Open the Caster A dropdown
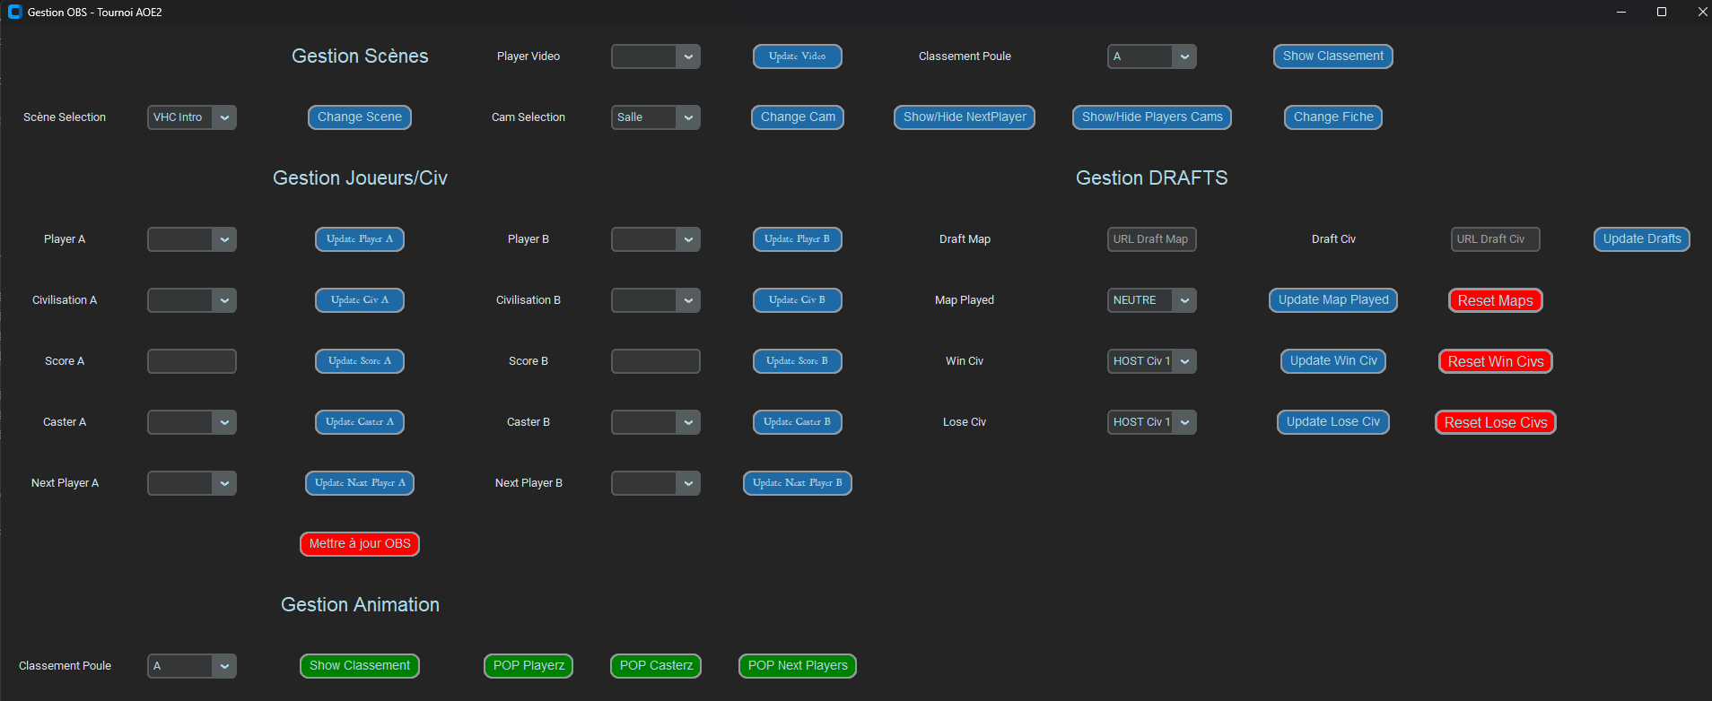1712x701 pixels. tap(192, 422)
